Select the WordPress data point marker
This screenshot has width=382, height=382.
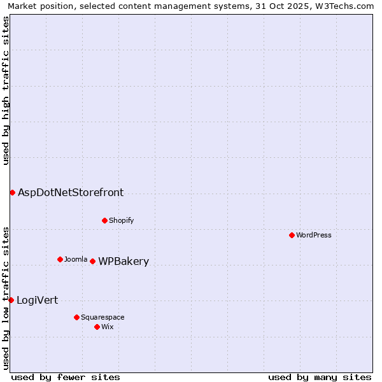pos(292,235)
